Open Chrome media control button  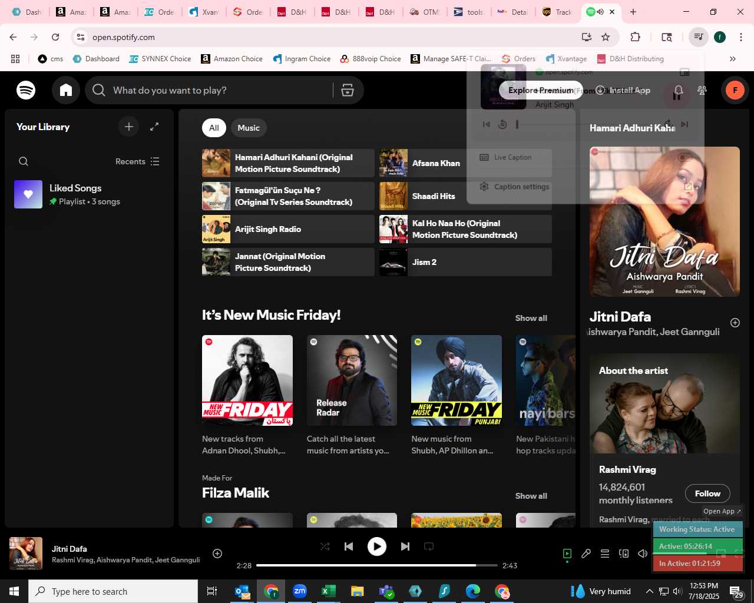click(x=698, y=37)
